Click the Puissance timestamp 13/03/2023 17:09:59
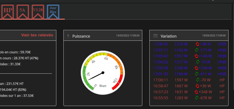Screen dimensions: 234x109 pyautogui.click(x=128, y=36)
